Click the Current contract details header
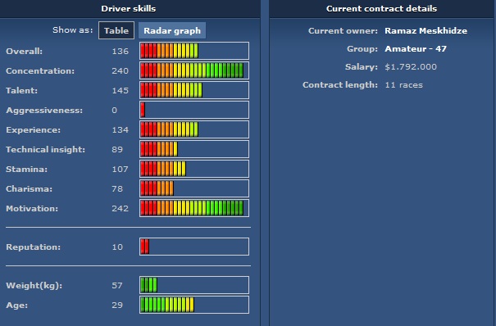This screenshot has height=326, width=496. [x=381, y=8]
